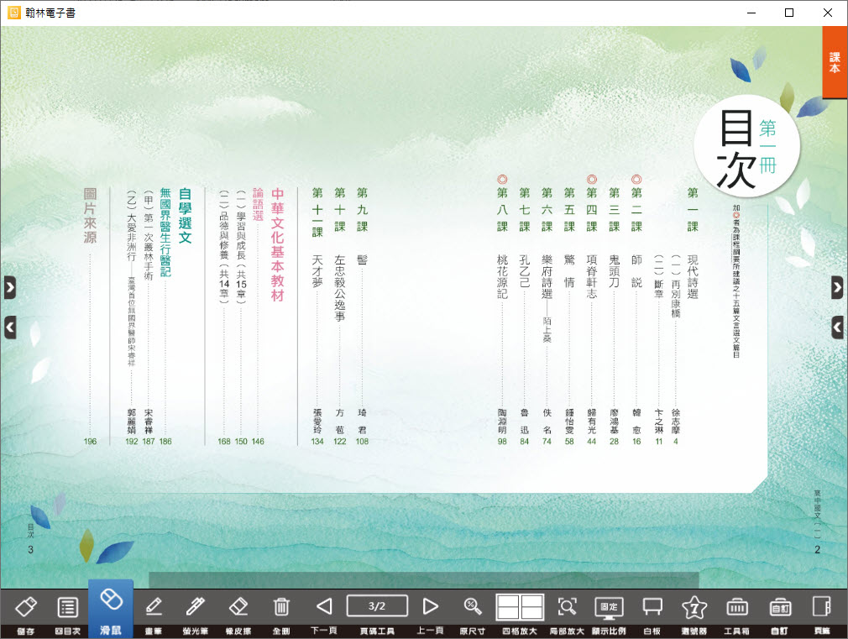Click the 3/2 page number field

tap(377, 606)
